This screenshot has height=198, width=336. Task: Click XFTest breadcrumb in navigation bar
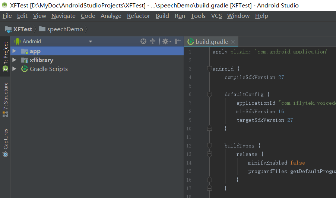click(19, 29)
